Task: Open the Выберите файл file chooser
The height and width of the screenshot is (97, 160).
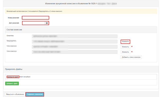Action: 13,77
